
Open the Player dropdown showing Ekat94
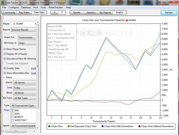(24, 24)
